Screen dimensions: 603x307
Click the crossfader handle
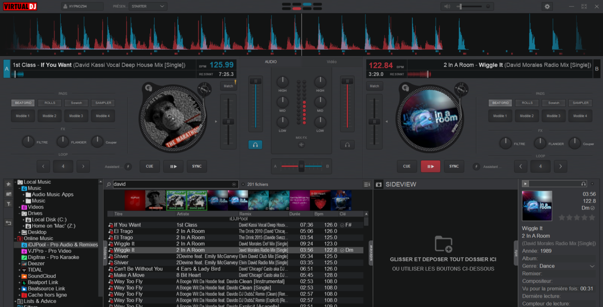point(301,166)
